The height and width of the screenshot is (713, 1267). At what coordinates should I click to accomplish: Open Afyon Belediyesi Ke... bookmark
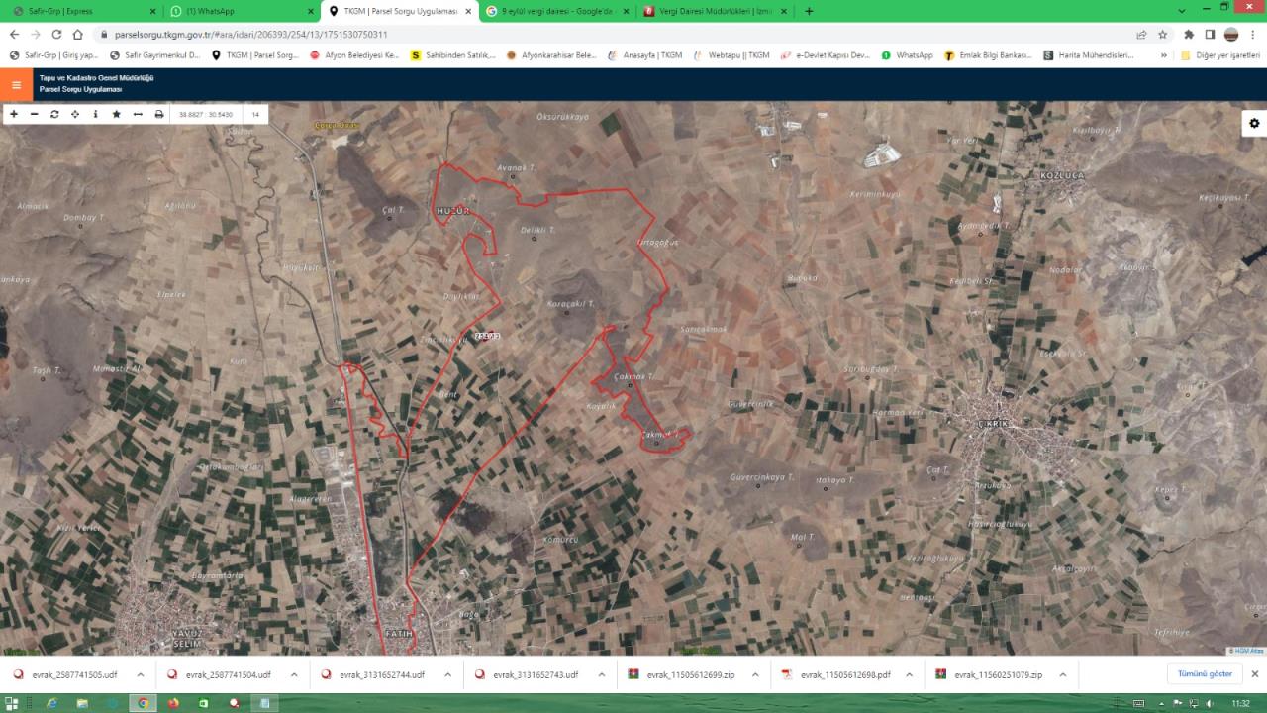click(353, 55)
